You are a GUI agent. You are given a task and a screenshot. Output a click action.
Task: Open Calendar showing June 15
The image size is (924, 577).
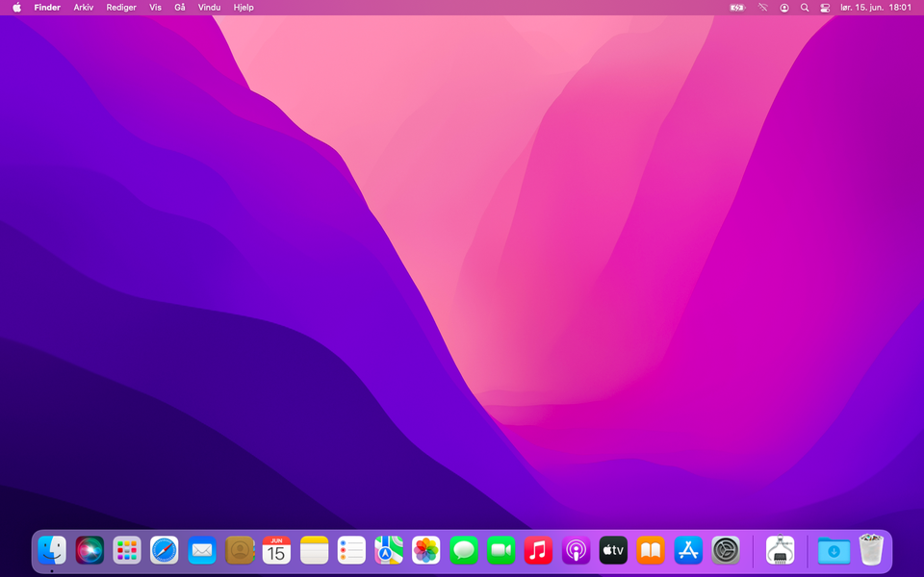(x=276, y=550)
